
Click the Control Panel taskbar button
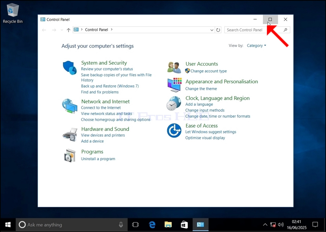point(200,224)
